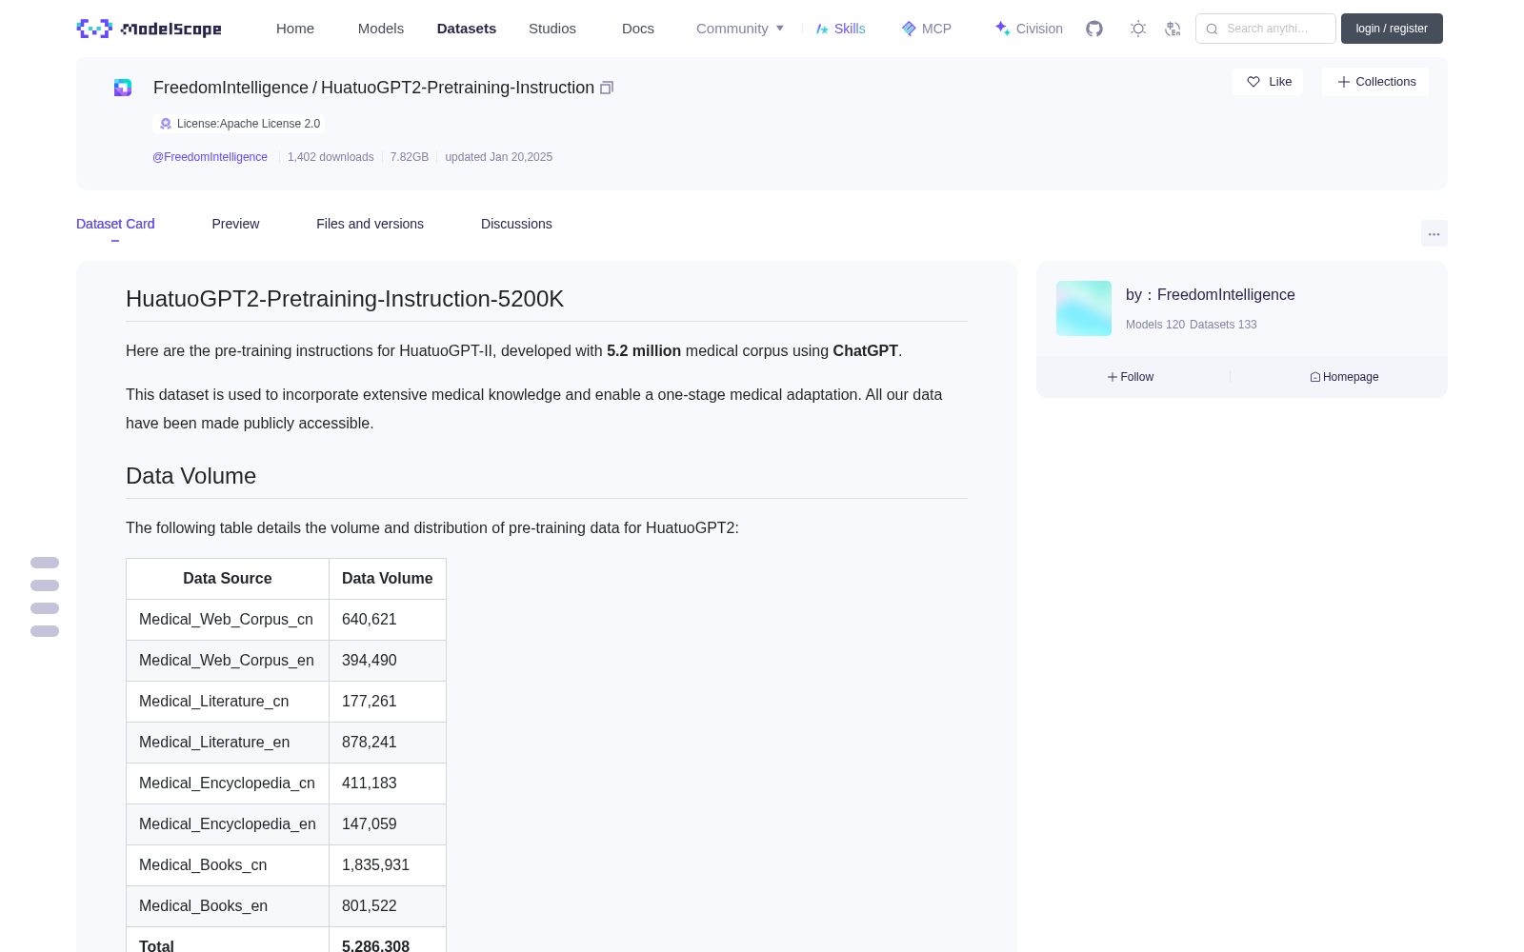The image size is (1524, 952).
Task: Open the three-dots more options menu
Action: (x=1434, y=233)
